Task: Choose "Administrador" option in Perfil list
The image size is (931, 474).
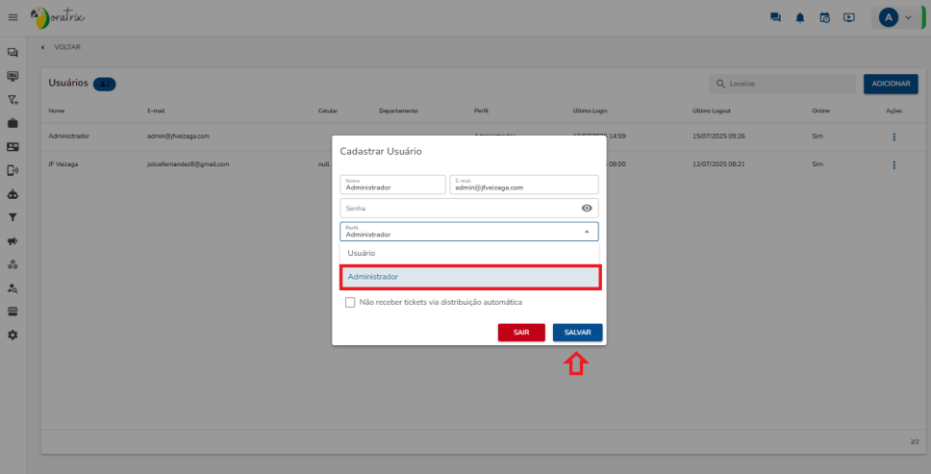Action: [x=469, y=277]
